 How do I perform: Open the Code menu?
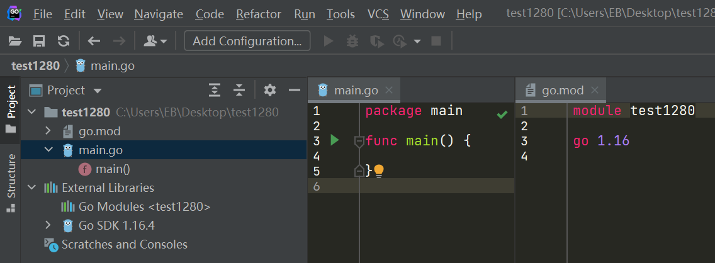coord(210,14)
